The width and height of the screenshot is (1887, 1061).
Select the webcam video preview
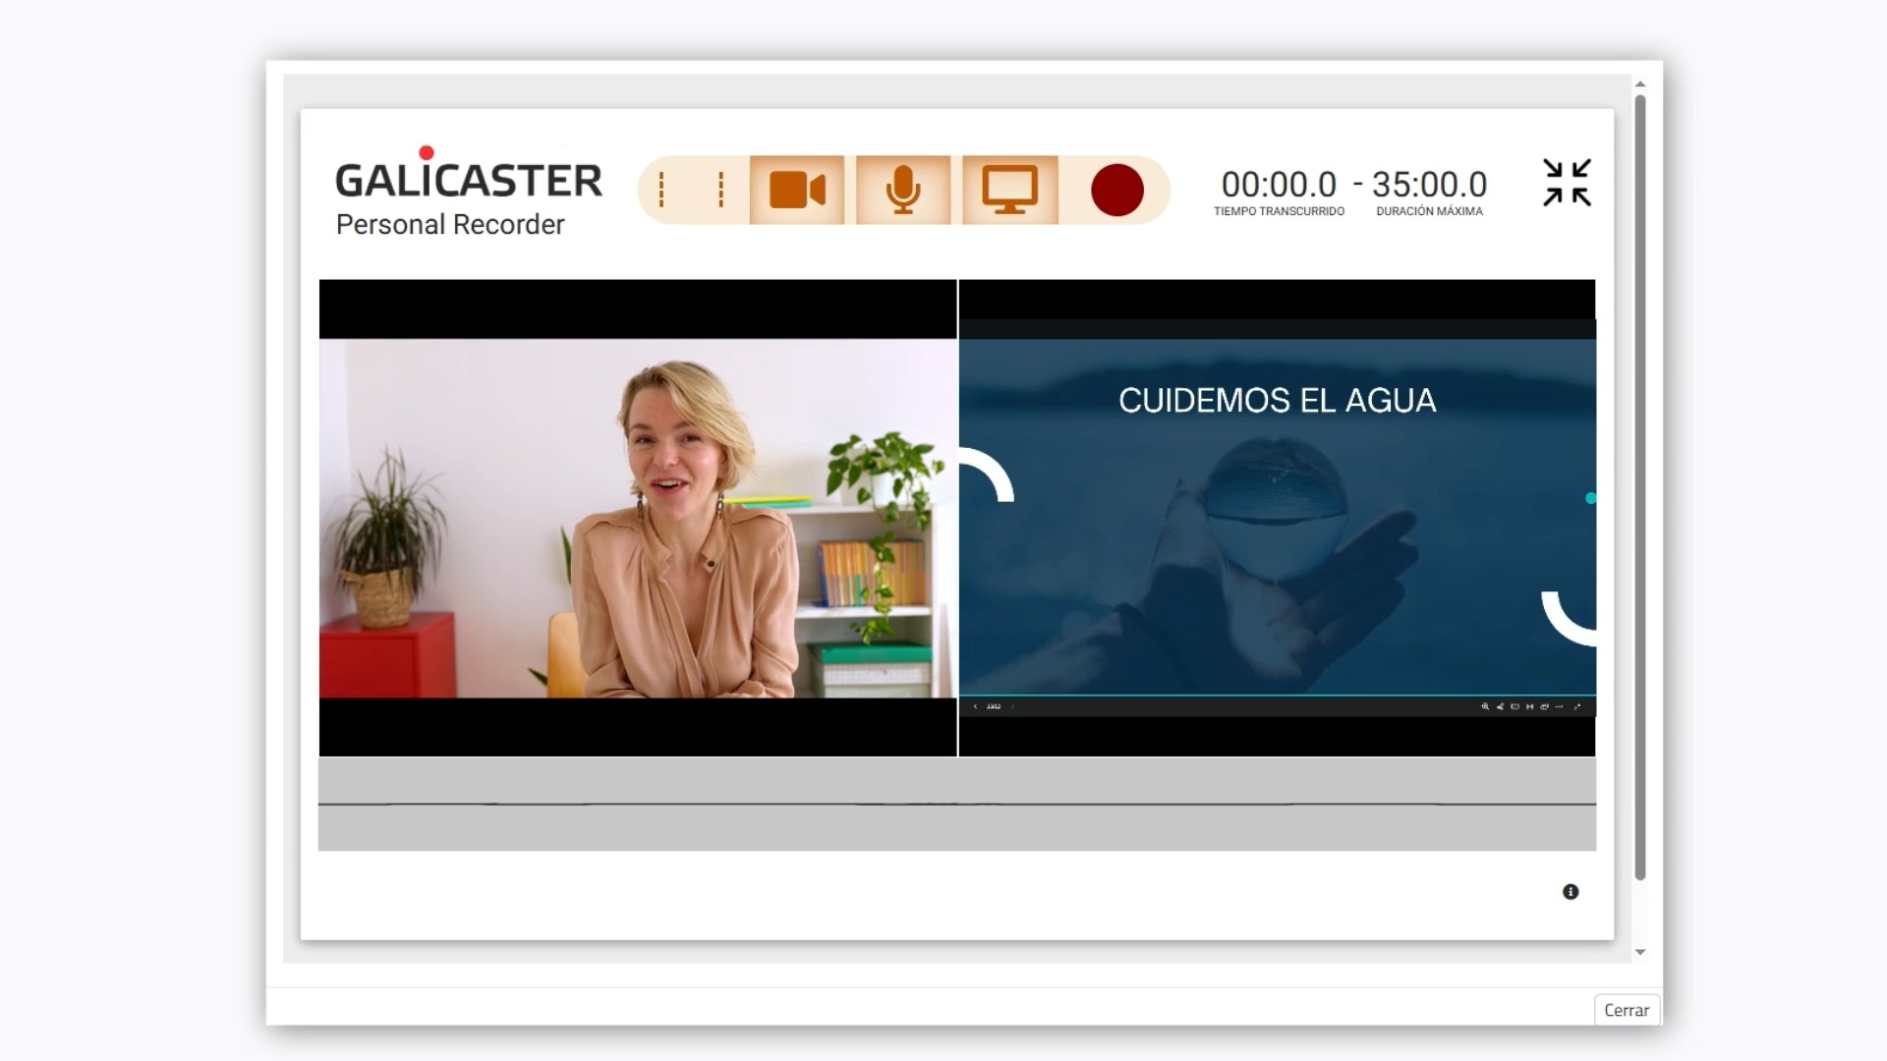(637, 518)
